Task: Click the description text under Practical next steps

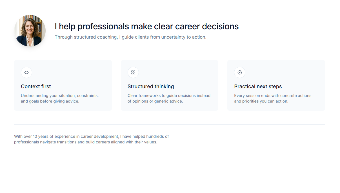Action: (272, 98)
